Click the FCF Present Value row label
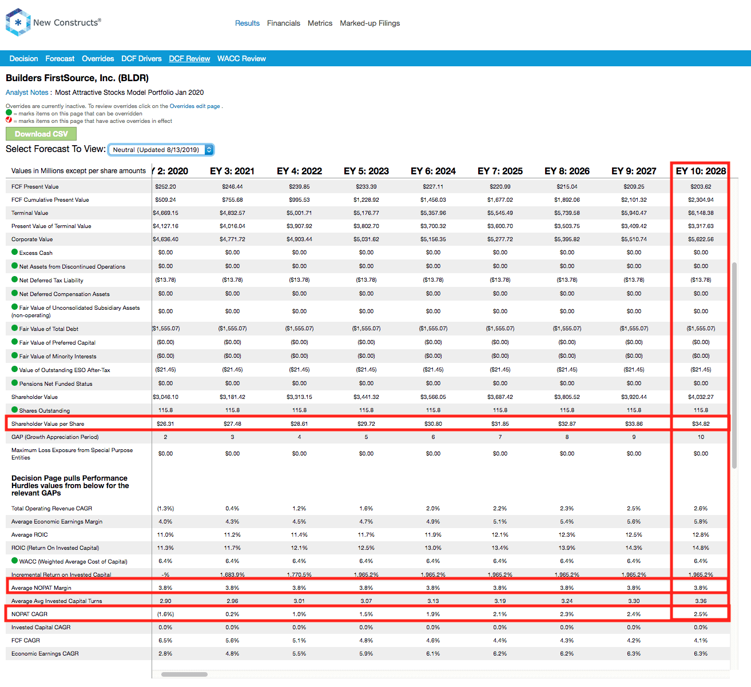Image resolution: width=751 pixels, height=687 pixels. click(35, 187)
